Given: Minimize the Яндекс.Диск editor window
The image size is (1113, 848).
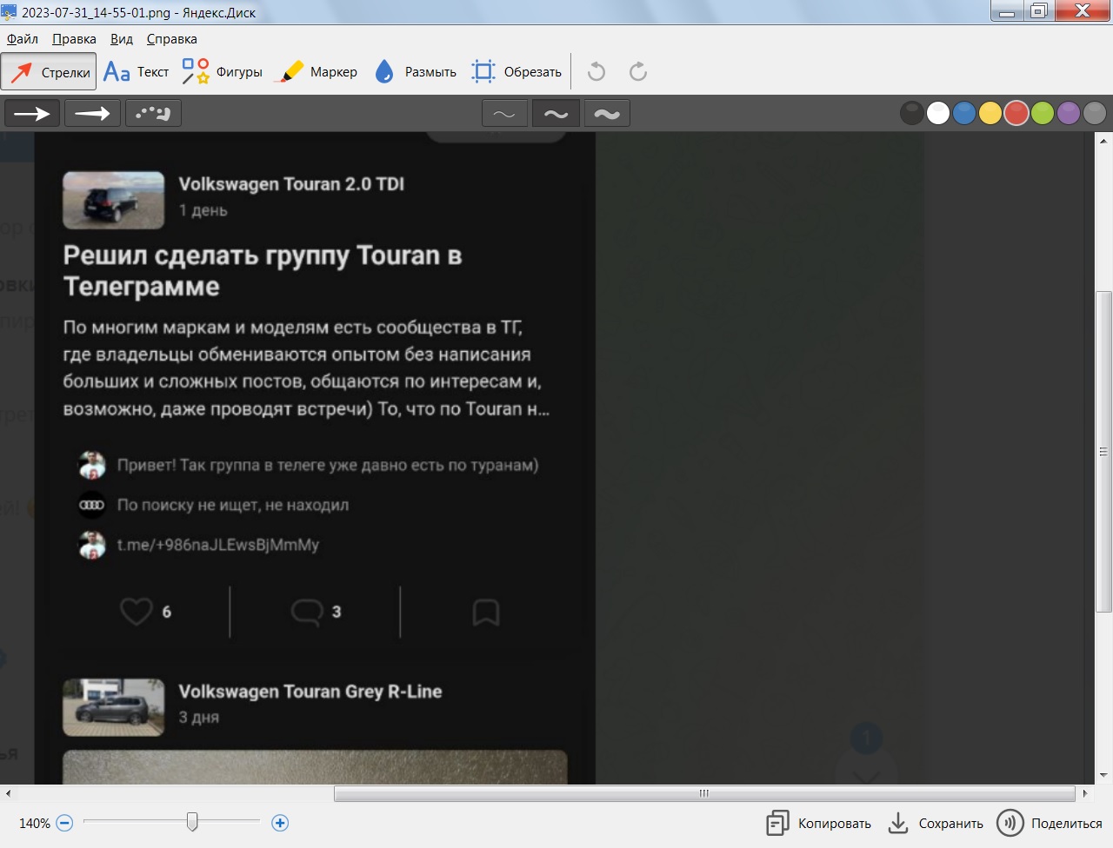Looking at the screenshot, I should [1007, 10].
